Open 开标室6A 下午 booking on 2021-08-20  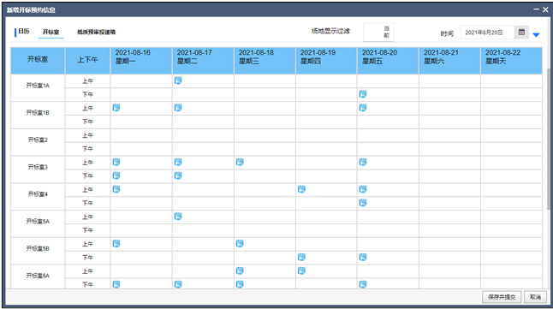point(363,284)
